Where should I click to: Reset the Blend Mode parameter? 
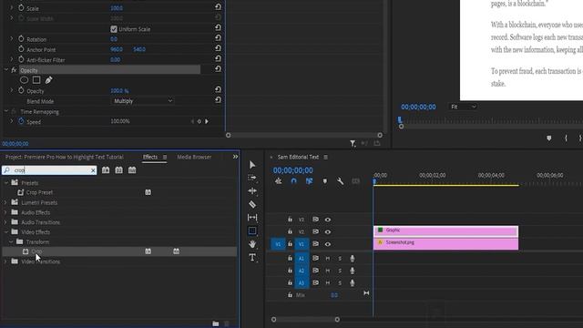coord(218,100)
